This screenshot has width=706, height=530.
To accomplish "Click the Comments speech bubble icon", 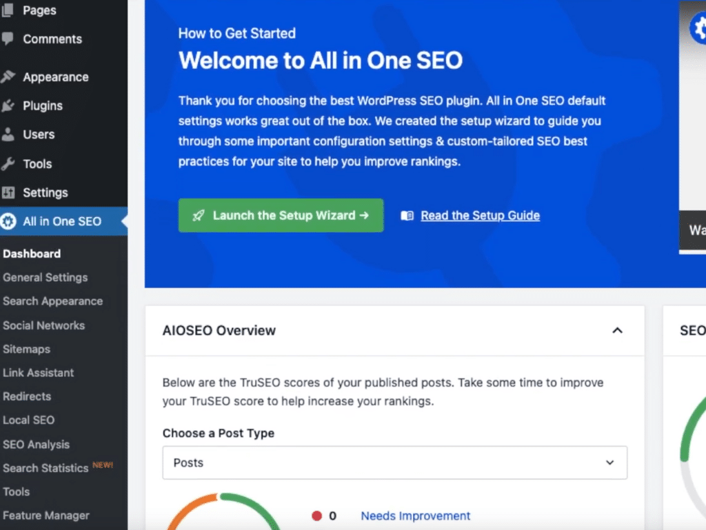I will (x=8, y=39).
